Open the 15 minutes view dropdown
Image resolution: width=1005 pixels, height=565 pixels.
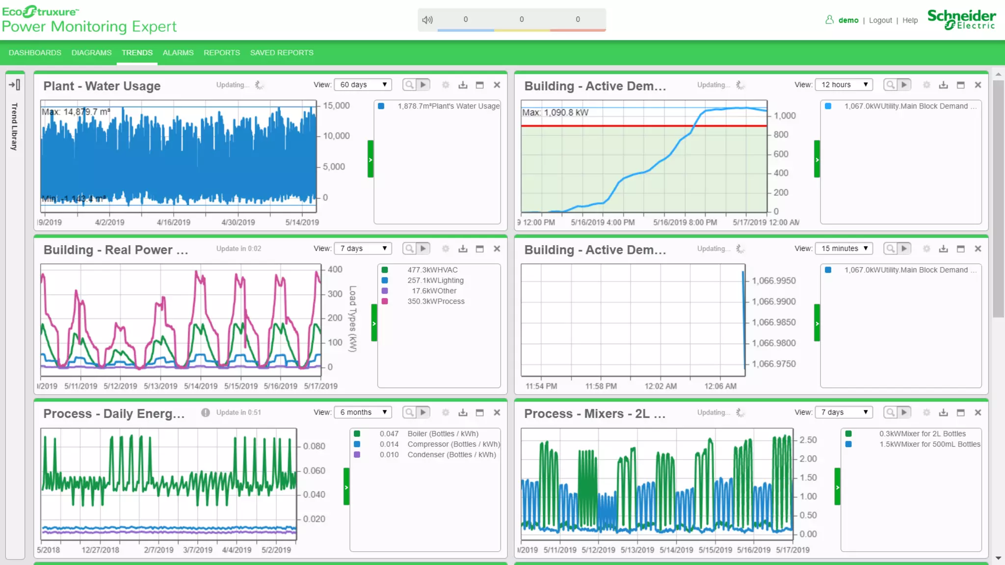pos(844,249)
